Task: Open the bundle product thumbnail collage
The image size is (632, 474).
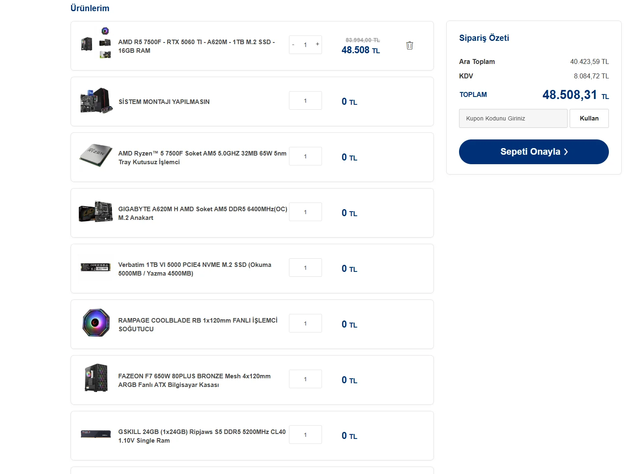Action: [x=96, y=43]
